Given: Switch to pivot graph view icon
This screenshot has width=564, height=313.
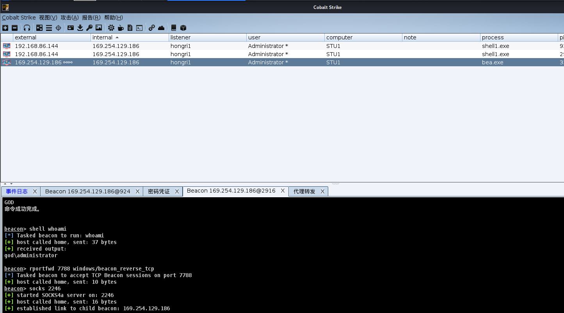Looking at the screenshot, I should pyautogui.click(x=39, y=28).
